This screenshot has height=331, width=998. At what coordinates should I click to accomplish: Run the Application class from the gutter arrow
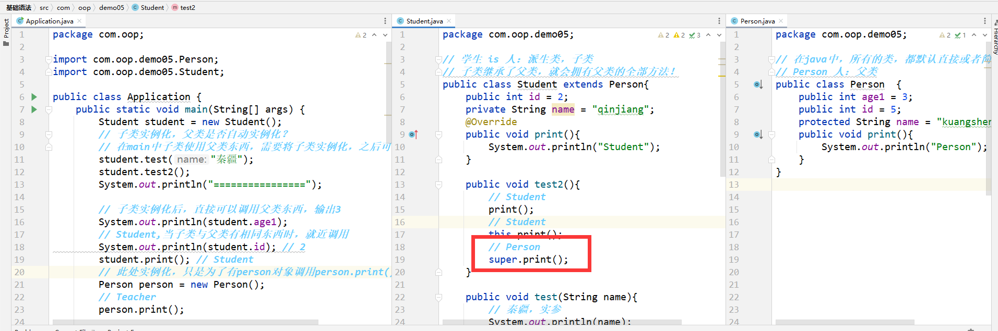[34, 97]
